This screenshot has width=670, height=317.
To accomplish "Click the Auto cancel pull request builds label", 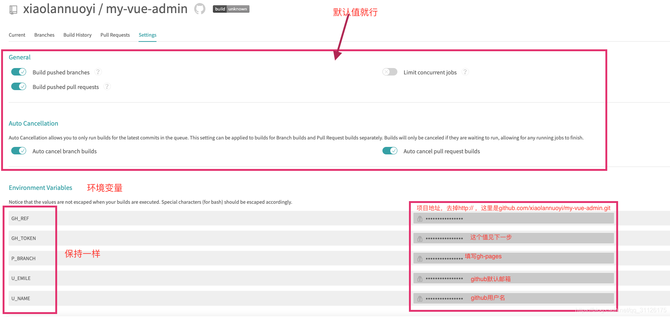I will (441, 151).
